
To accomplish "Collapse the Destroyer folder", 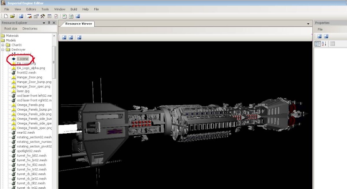I will pos(3,50).
